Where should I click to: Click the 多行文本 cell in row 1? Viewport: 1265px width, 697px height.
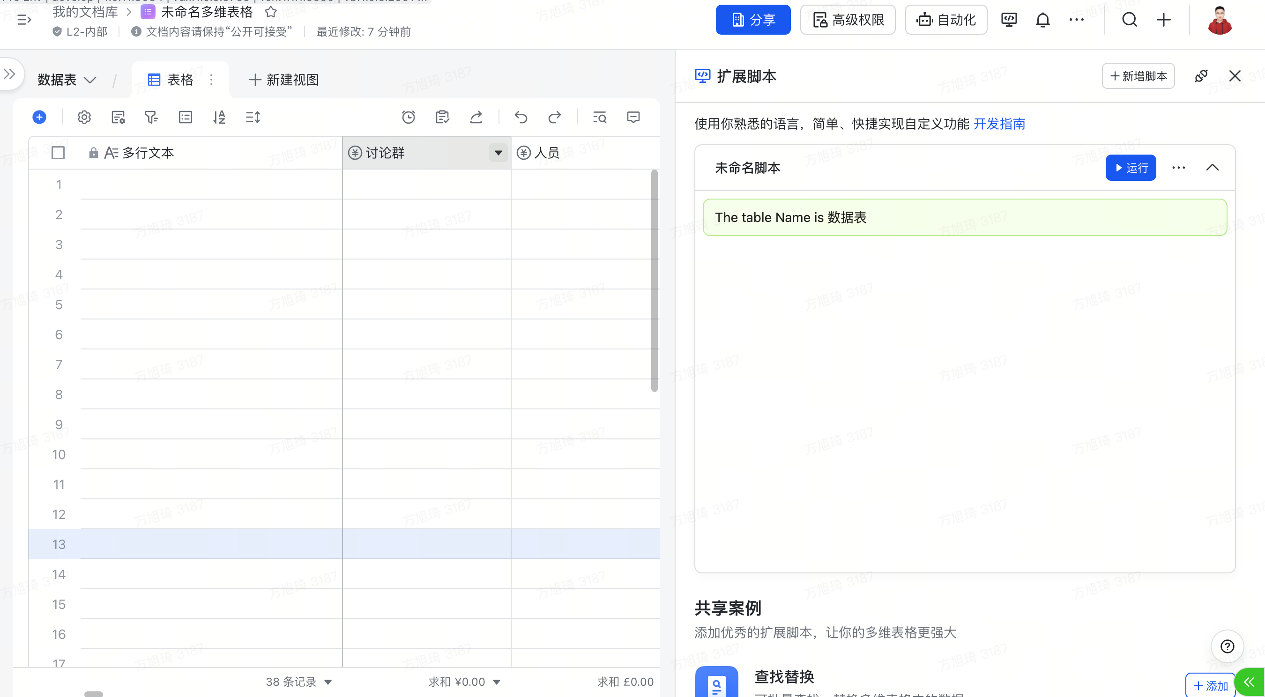pyautogui.click(x=211, y=185)
